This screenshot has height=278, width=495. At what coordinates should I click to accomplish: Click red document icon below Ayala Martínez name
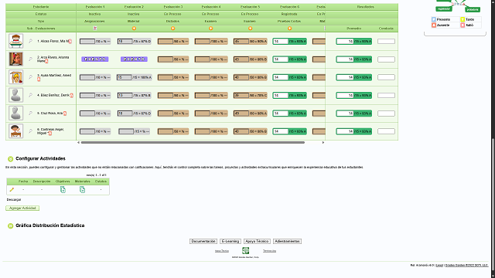pos(39,80)
